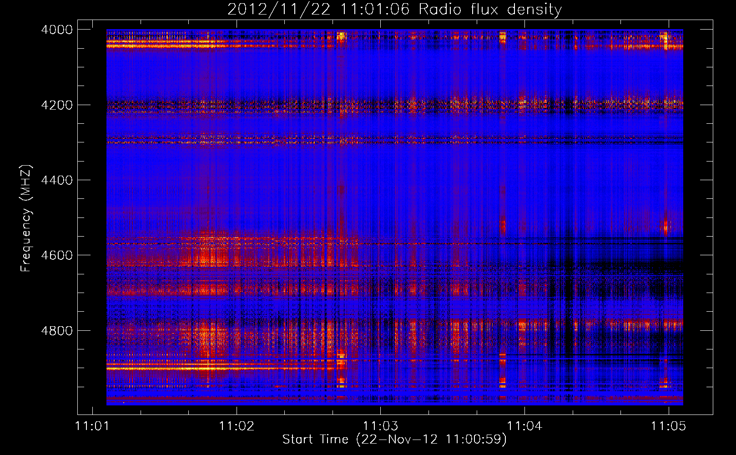Click the 11:02 time axis label
Image resolution: width=736 pixels, height=455 pixels.
pyautogui.click(x=237, y=426)
